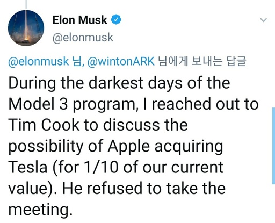The image size is (275, 223).
Task: Click the possibility of Apple text line
Action: tap(115, 146)
